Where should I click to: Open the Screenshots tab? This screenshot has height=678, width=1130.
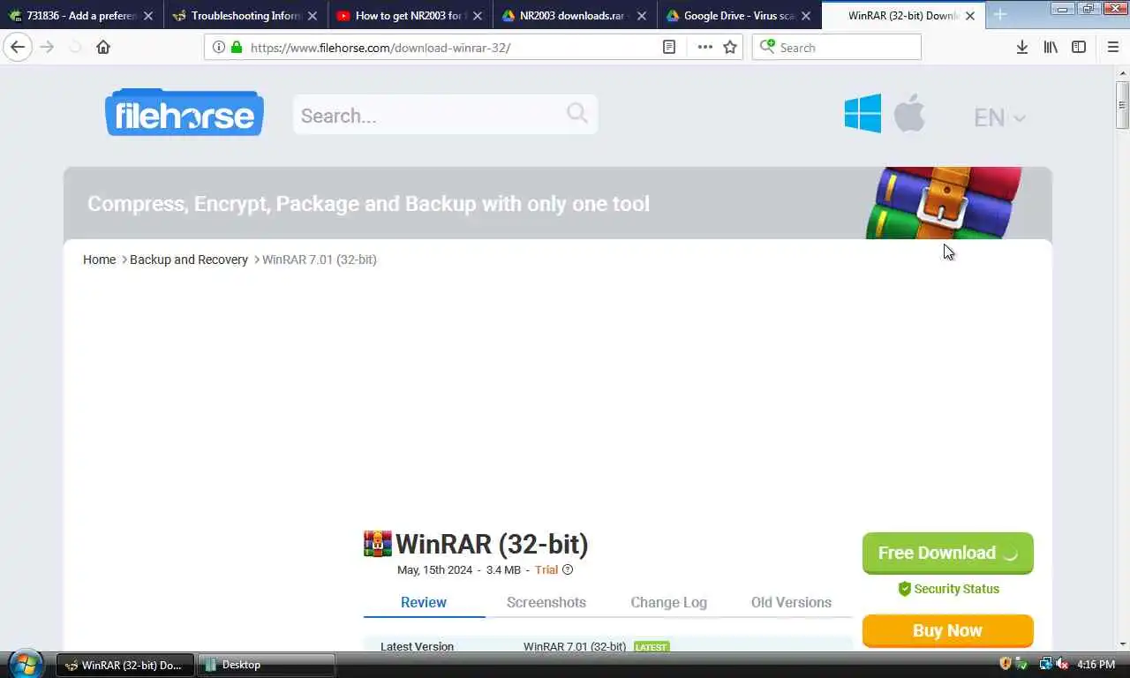tap(546, 602)
